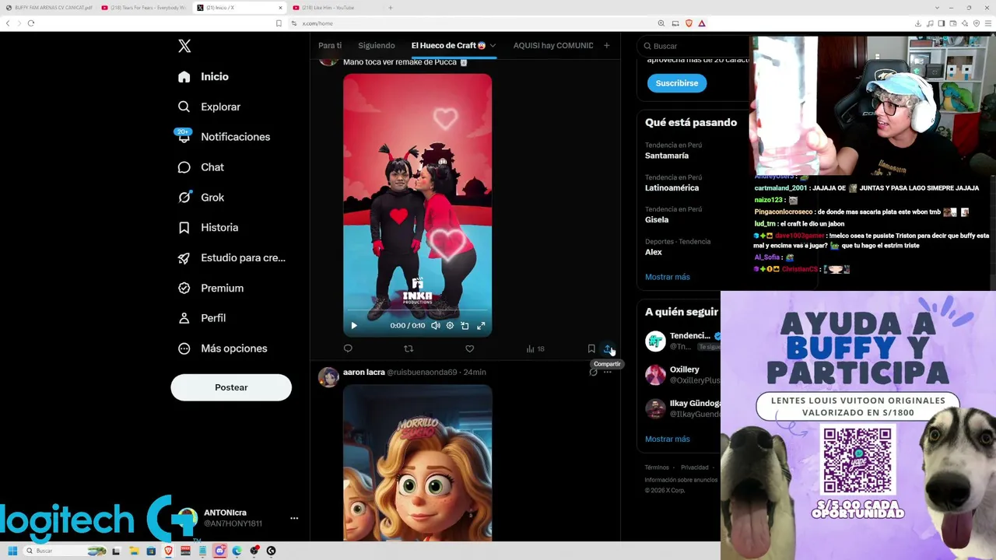This screenshot has width=996, height=560.
Task: Open Perfil in the sidebar
Action: [x=201, y=318]
